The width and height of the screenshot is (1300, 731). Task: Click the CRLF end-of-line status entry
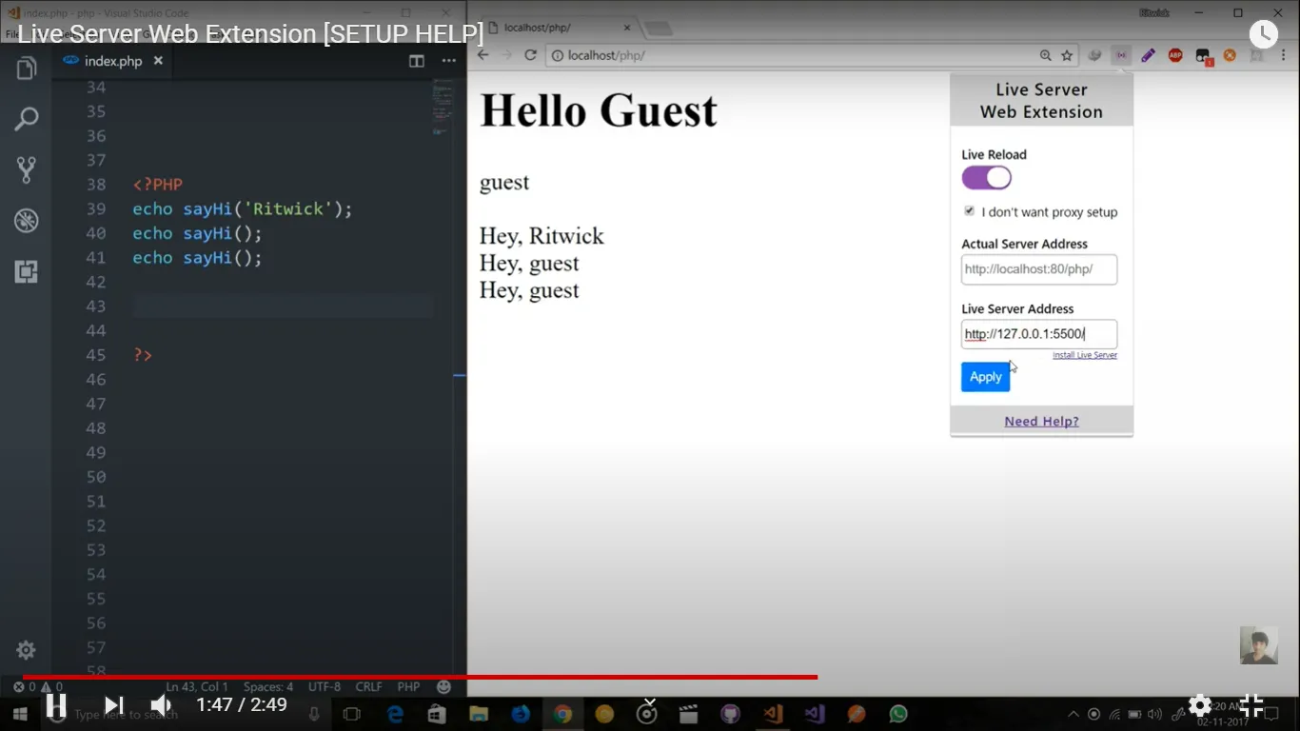(x=368, y=686)
